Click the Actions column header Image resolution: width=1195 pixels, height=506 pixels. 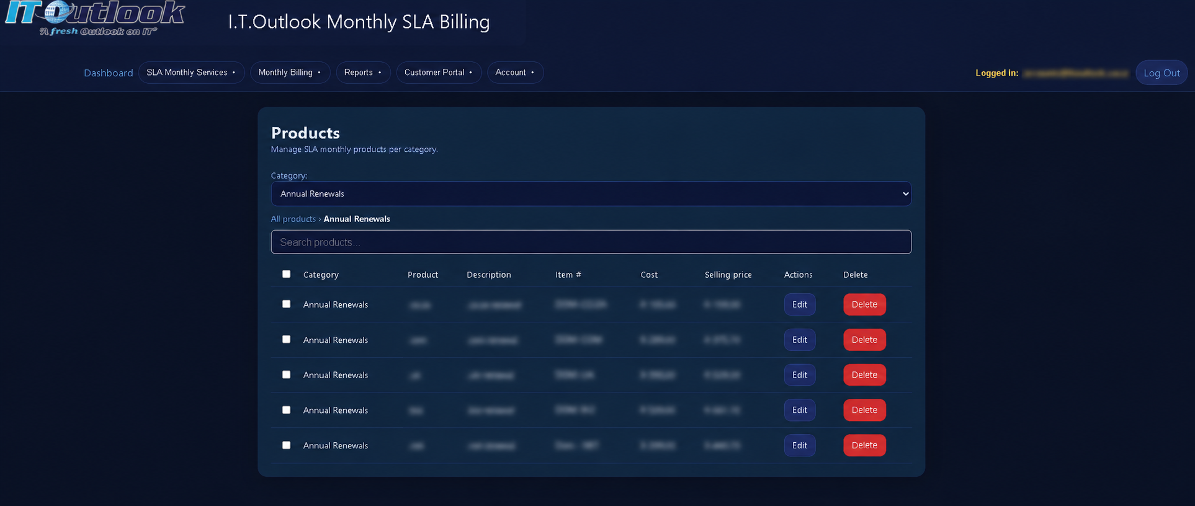[x=798, y=275]
